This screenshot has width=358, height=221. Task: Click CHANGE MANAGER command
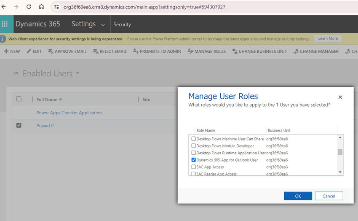click(319, 51)
